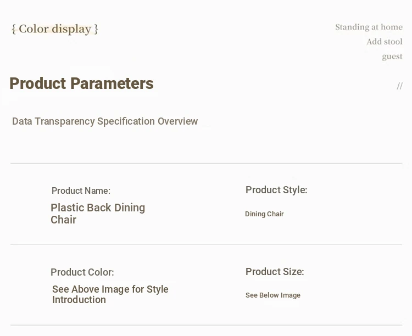Click the Product Style label
The height and width of the screenshot is (336, 412).
click(276, 190)
